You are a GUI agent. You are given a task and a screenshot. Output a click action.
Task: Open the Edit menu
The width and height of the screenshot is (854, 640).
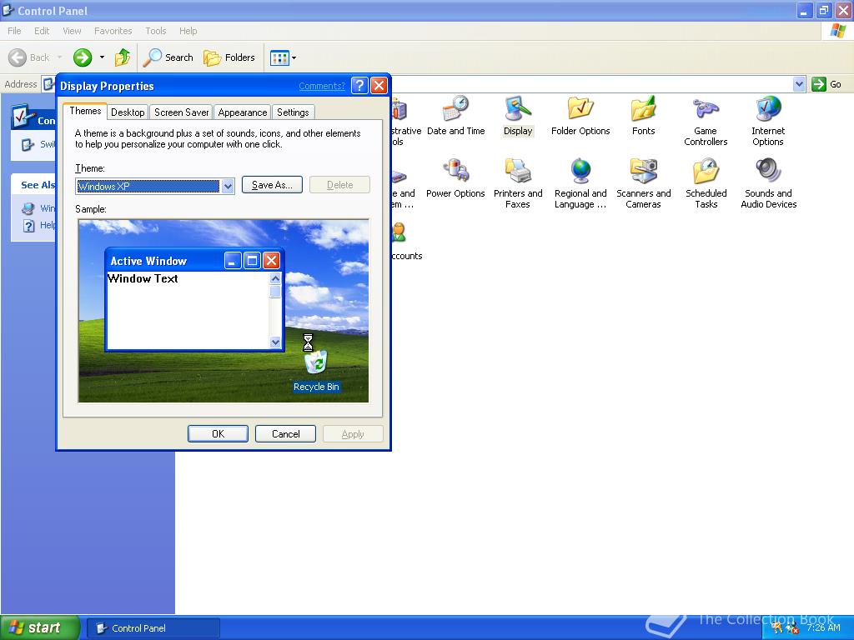tap(42, 31)
